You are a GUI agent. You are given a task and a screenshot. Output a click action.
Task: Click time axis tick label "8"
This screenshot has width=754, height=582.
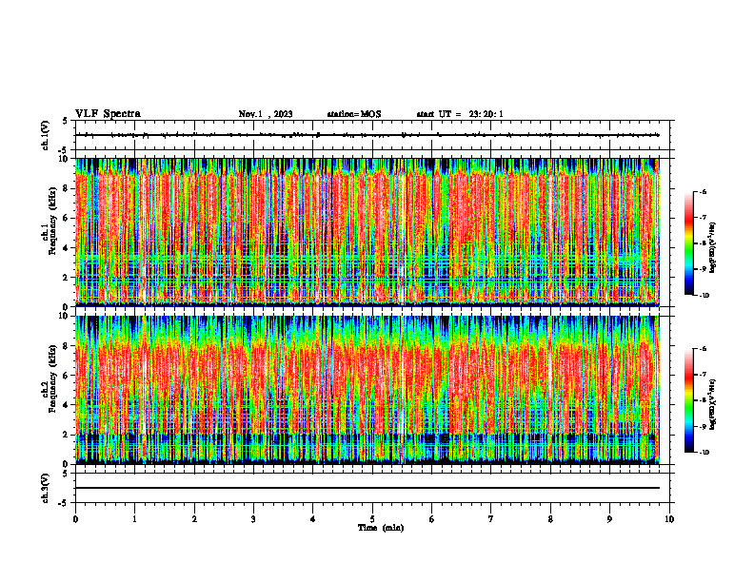click(550, 519)
